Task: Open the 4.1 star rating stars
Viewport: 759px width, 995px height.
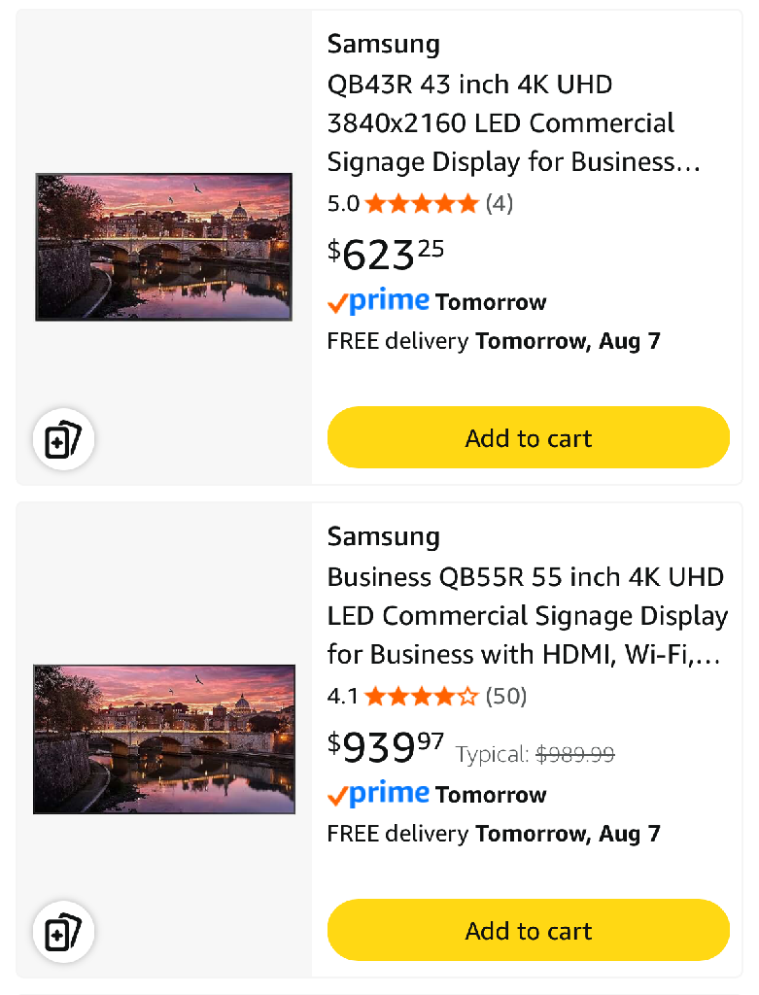Action: click(x=421, y=696)
